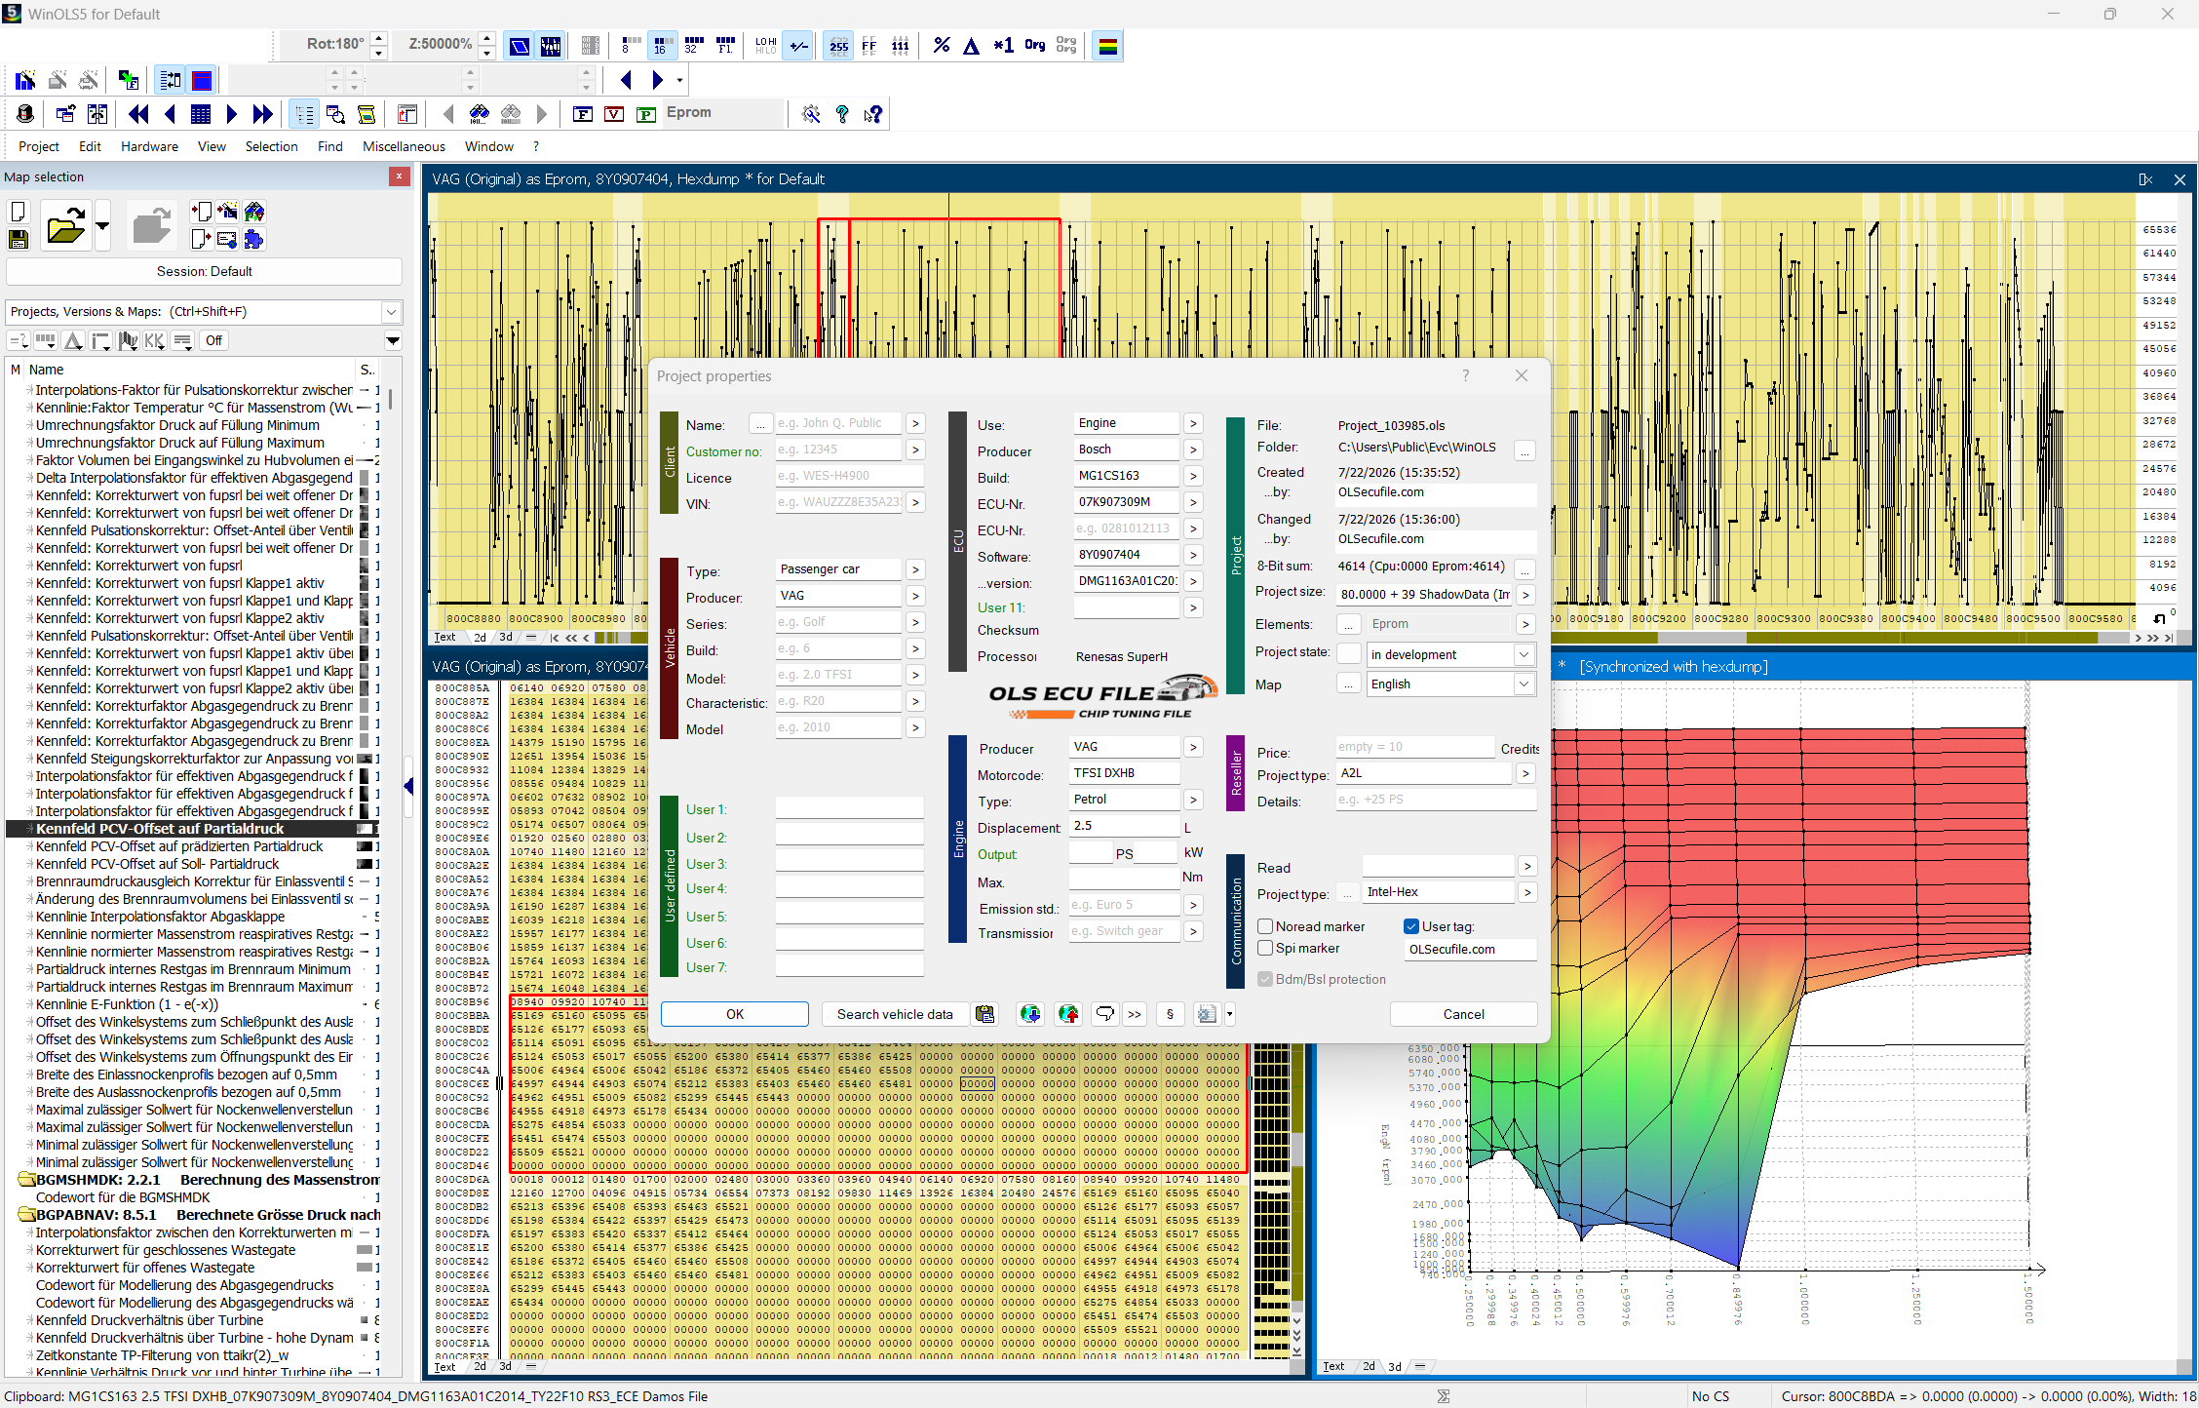Toggle the decimal 255 number format button

click(x=838, y=45)
